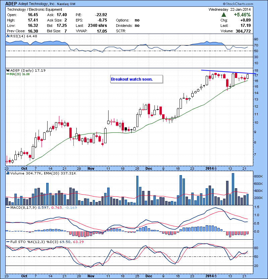Click the Prev Close value 16.30

click(x=33, y=31)
